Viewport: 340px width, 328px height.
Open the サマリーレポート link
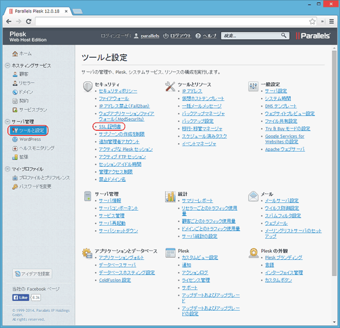coord(197,201)
